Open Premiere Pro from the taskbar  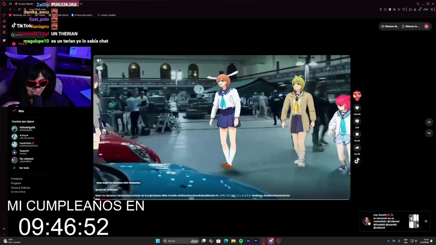[x=256, y=241]
